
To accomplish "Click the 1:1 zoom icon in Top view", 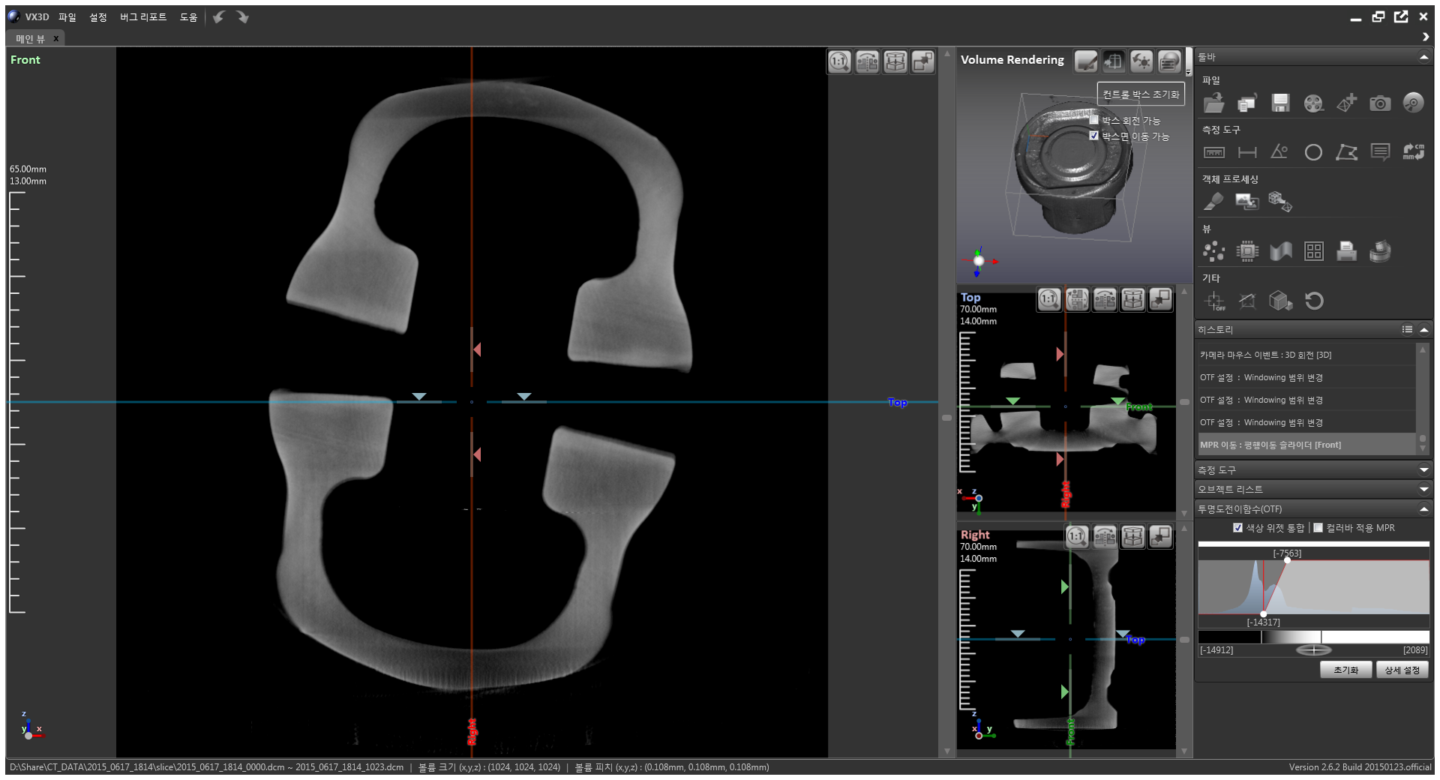I will coord(1049,300).
